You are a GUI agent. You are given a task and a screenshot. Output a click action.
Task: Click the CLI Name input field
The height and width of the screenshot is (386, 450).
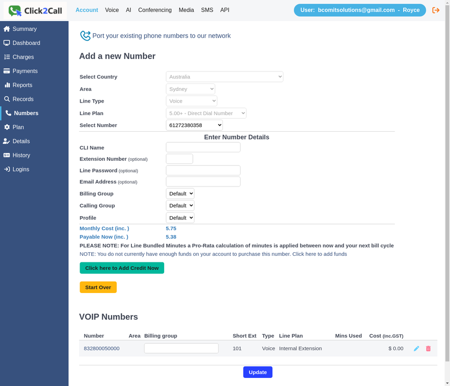pyautogui.click(x=203, y=147)
